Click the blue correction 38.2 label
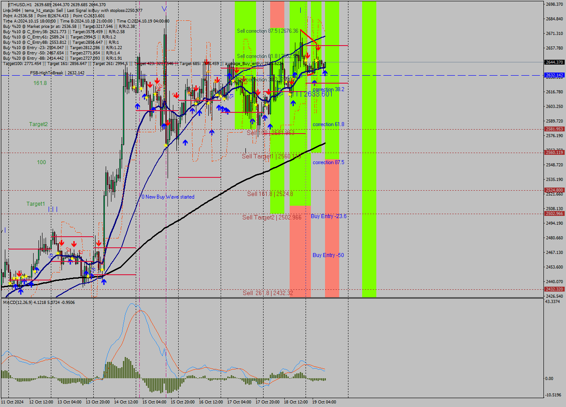 pyautogui.click(x=329, y=89)
